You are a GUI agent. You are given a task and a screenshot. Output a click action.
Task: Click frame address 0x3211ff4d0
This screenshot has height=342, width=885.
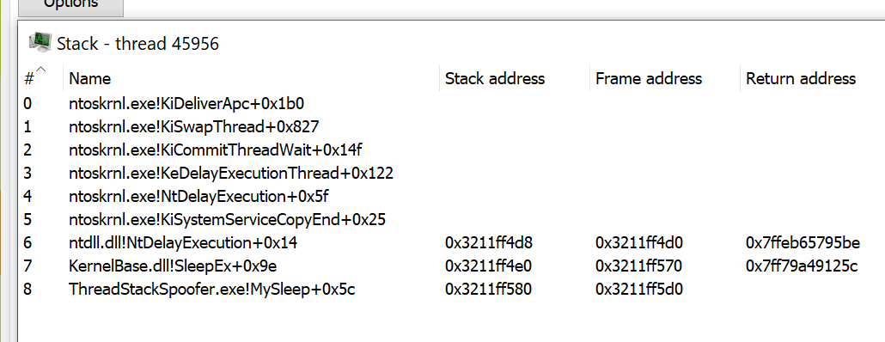click(639, 242)
